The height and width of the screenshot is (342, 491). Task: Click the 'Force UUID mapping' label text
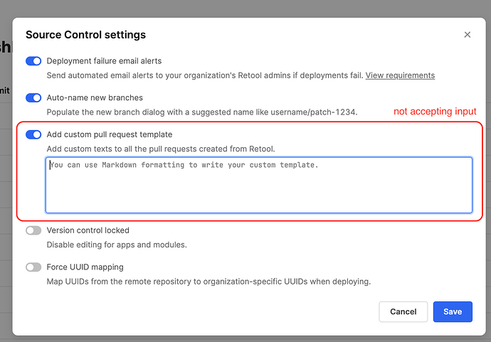point(85,267)
